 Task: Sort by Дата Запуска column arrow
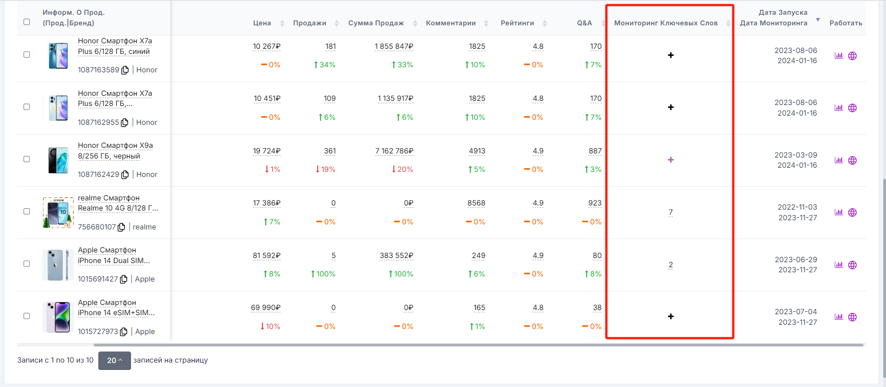(818, 20)
